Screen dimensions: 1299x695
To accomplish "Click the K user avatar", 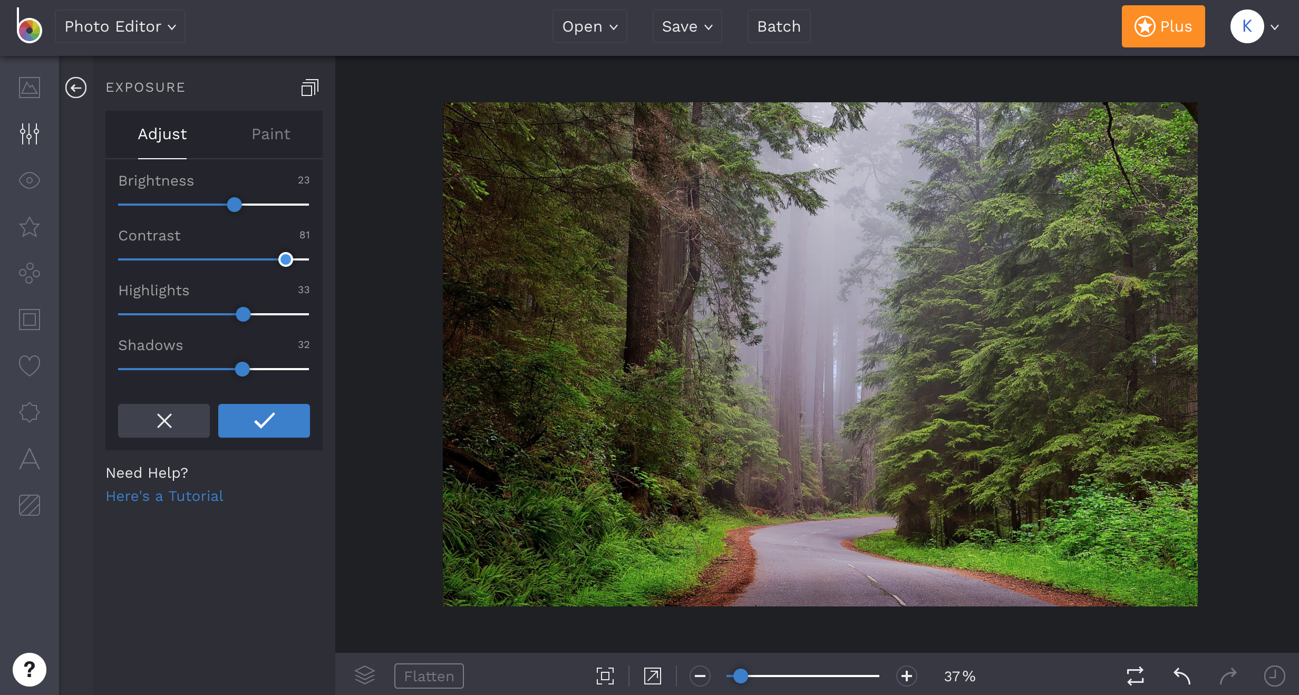I will point(1247,26).
